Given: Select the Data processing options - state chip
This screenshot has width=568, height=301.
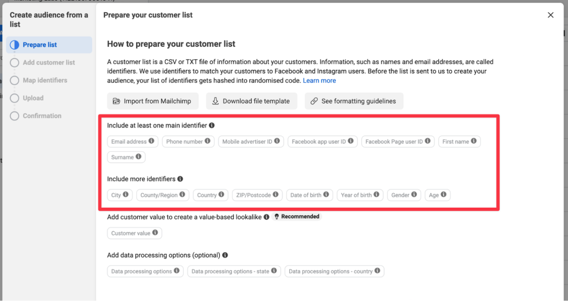Looking at the screenshot, I should tap(234, 271).
